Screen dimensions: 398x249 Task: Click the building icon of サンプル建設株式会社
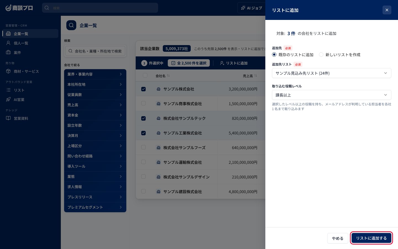click(x=158, y=191)
